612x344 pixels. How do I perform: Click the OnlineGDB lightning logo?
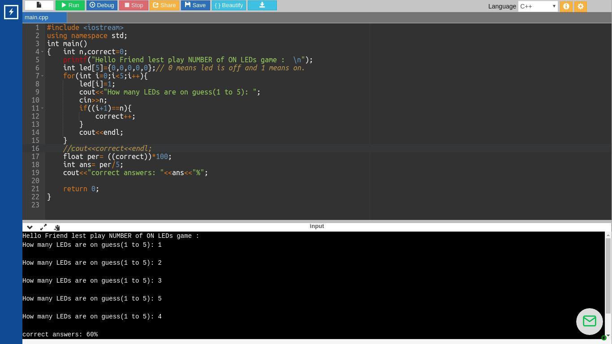point(11,12)
